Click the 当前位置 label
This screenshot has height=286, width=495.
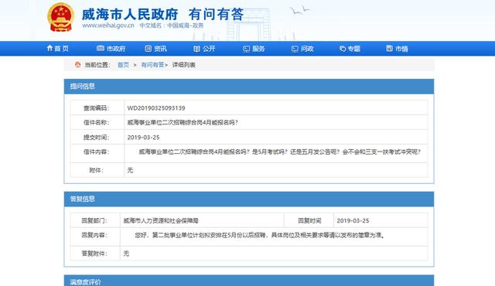97,65
